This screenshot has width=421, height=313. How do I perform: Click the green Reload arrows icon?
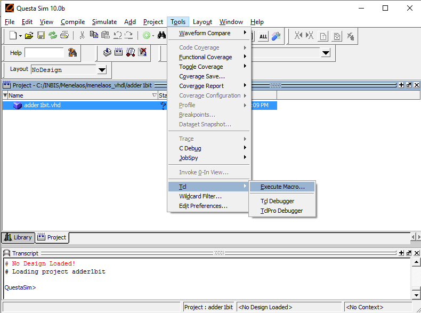53,35
